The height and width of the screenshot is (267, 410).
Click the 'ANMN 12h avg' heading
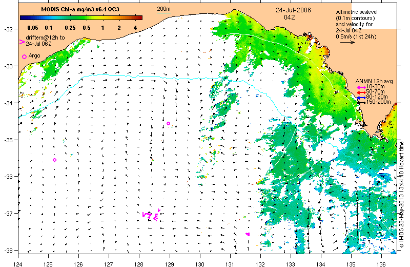click(374, 82)
